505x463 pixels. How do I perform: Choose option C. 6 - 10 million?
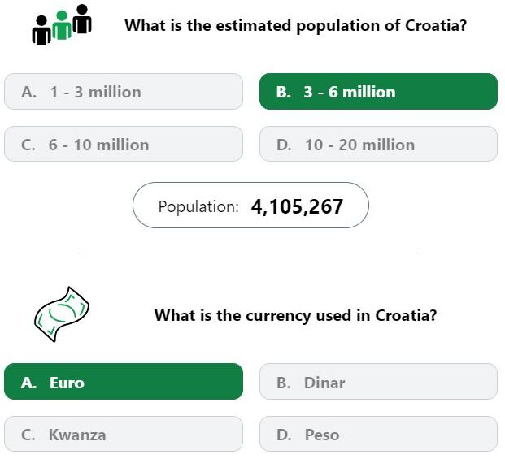pos(124,144)
